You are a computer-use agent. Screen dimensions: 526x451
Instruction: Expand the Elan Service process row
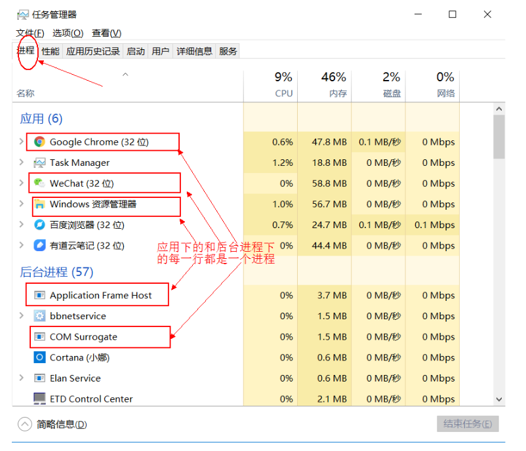coord(22,378)
